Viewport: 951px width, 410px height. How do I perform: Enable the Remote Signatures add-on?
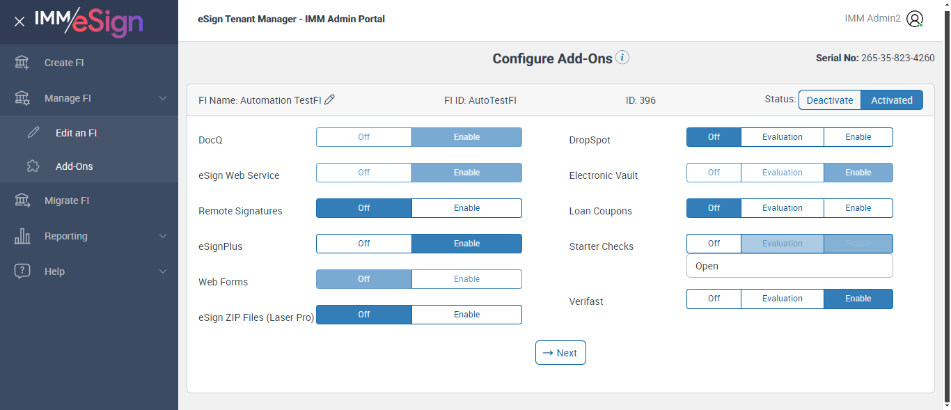tap(466, 208)
